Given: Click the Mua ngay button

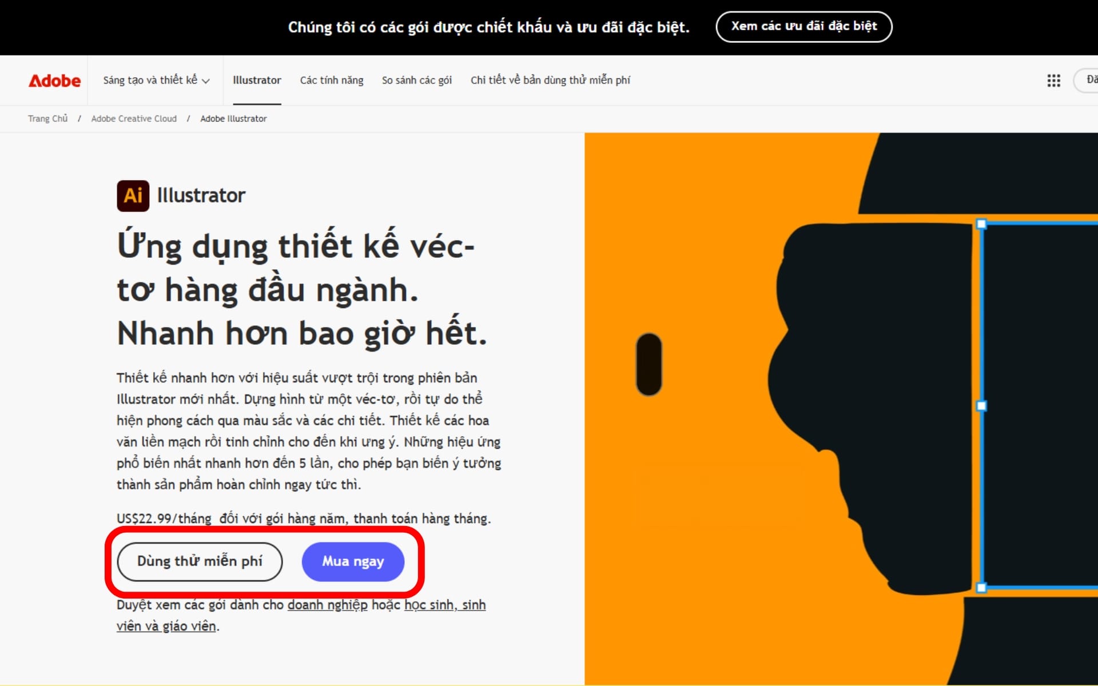Looking at the screenshot, I should tap(353, 561).
